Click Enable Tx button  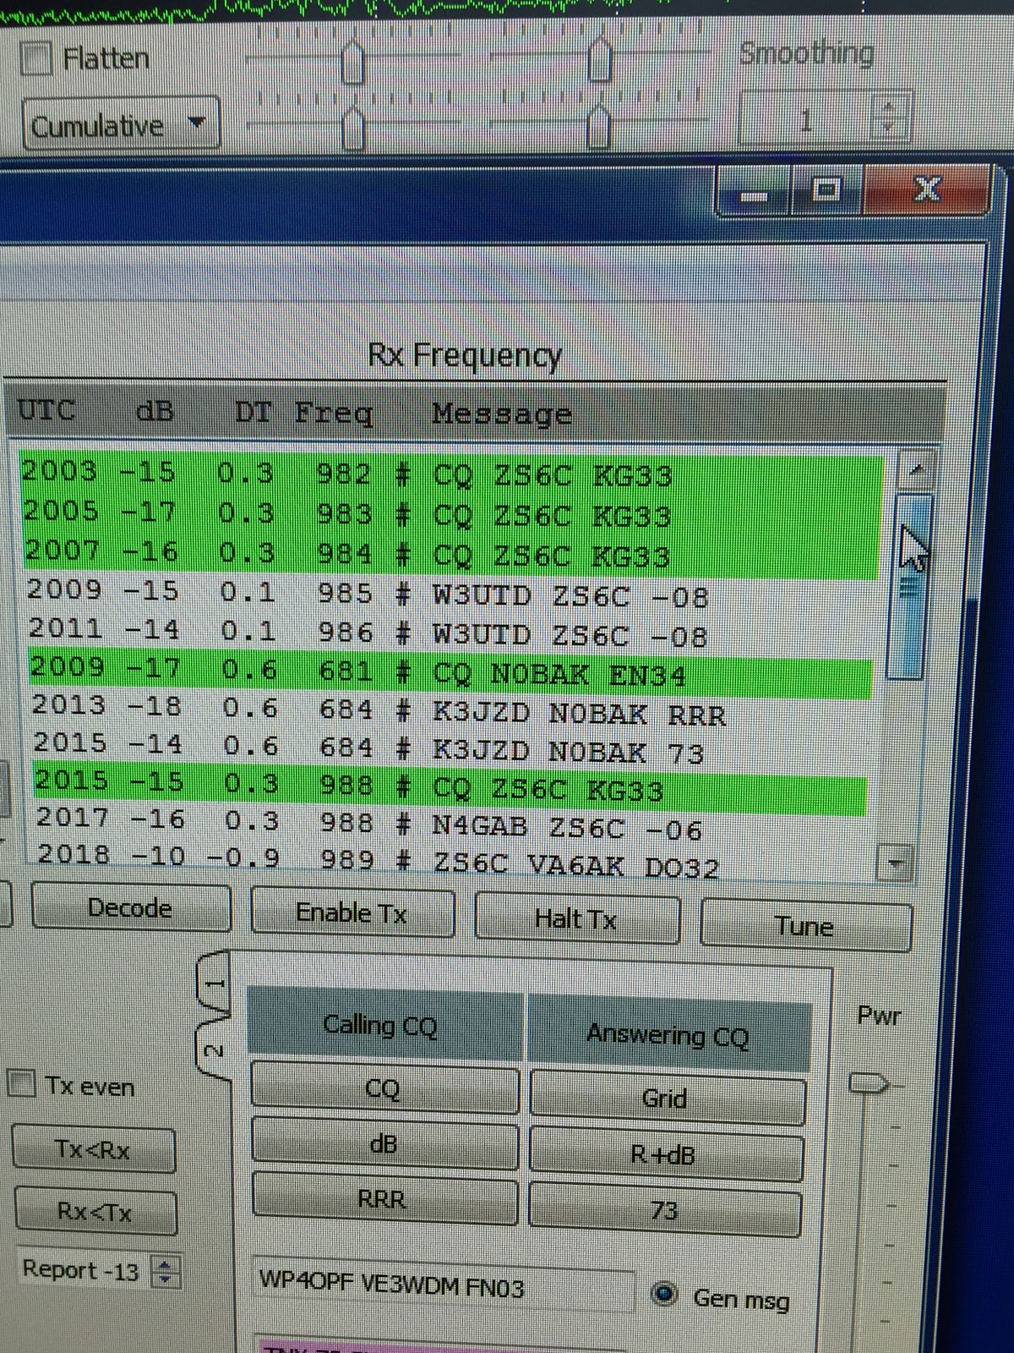[x=352, y=912]
